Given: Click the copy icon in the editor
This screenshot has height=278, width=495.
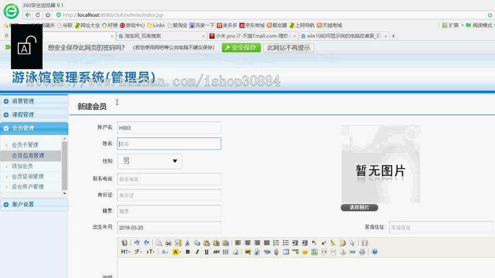Looking at the screenshot, I should click(197, 243).
